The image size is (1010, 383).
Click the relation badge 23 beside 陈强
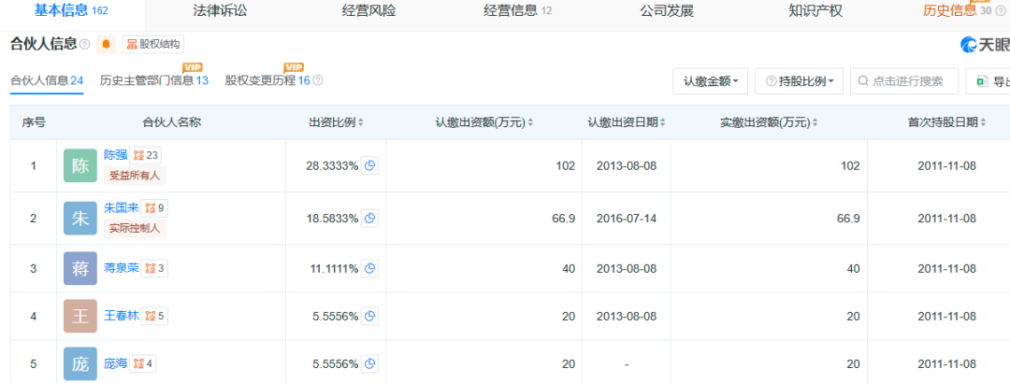[x=146, y=155]
